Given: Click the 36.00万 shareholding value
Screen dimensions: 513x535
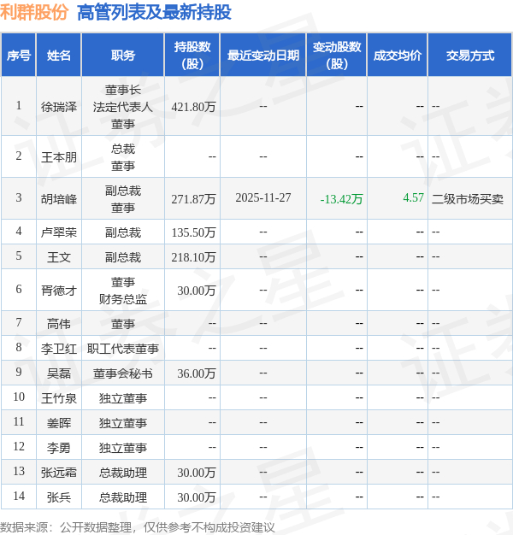Looking at the screenshot, I should (197, 373).
